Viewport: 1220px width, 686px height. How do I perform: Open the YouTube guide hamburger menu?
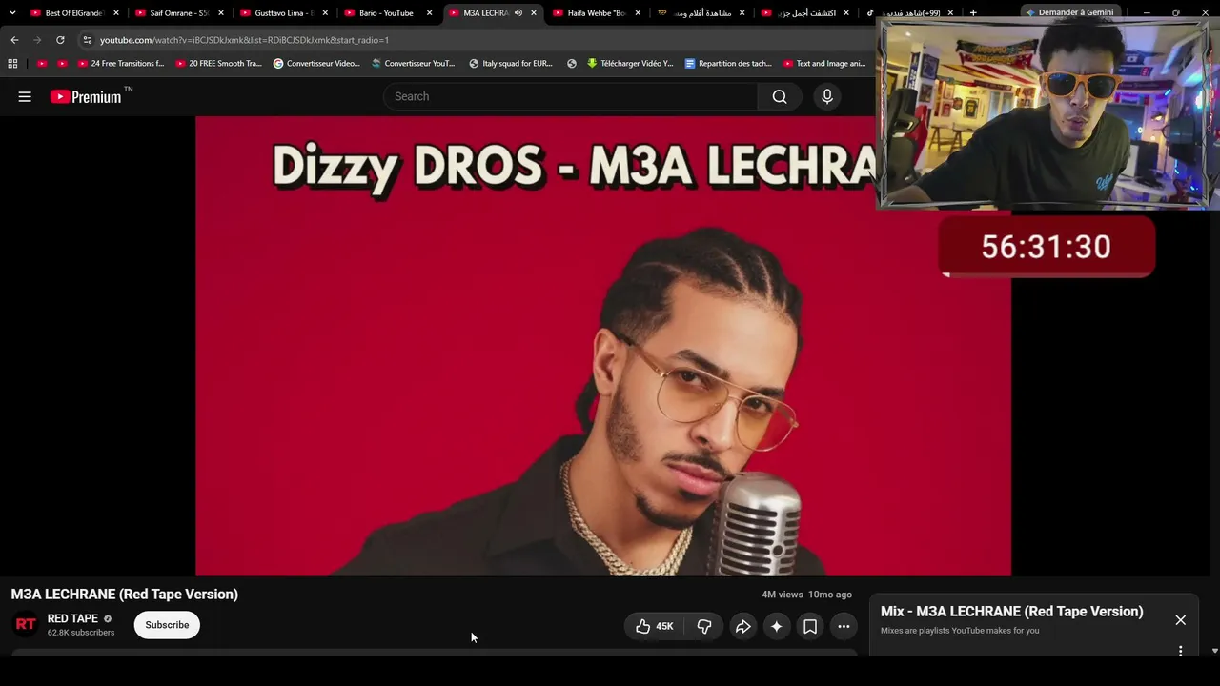coord(25,96)
